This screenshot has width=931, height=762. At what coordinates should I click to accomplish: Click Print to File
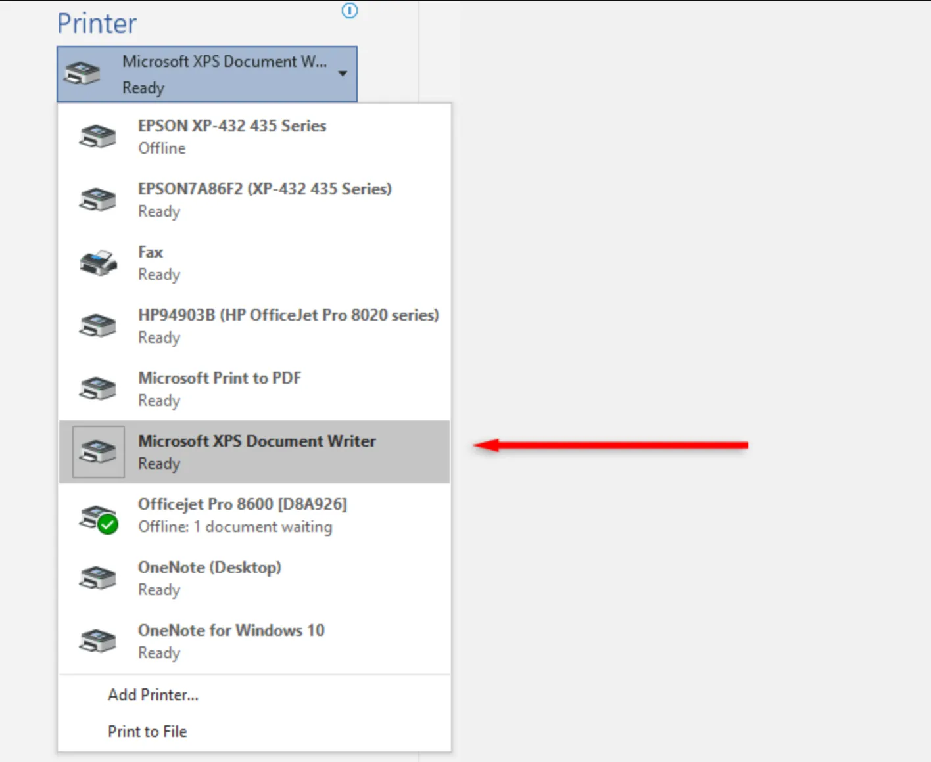(147, 731)
